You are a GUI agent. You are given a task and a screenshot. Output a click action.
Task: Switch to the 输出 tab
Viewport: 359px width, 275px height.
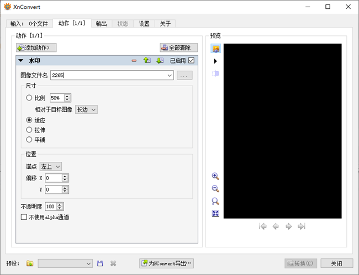(101, 24)
